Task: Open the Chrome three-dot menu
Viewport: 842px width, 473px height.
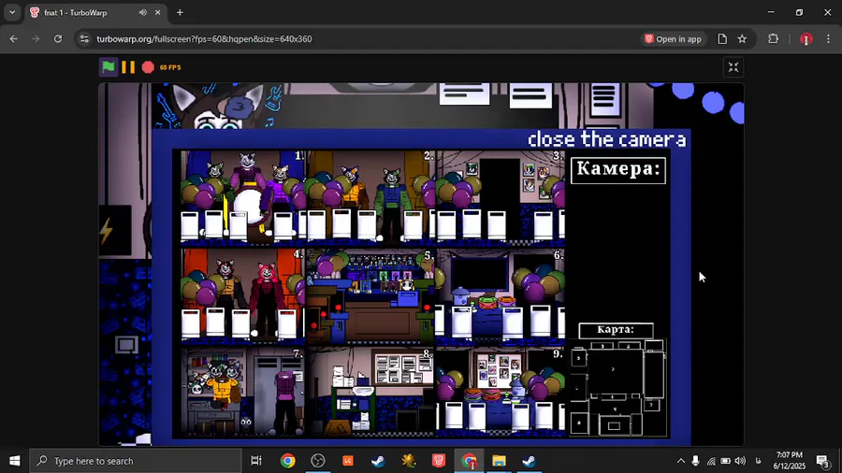Action: [829, 38]
